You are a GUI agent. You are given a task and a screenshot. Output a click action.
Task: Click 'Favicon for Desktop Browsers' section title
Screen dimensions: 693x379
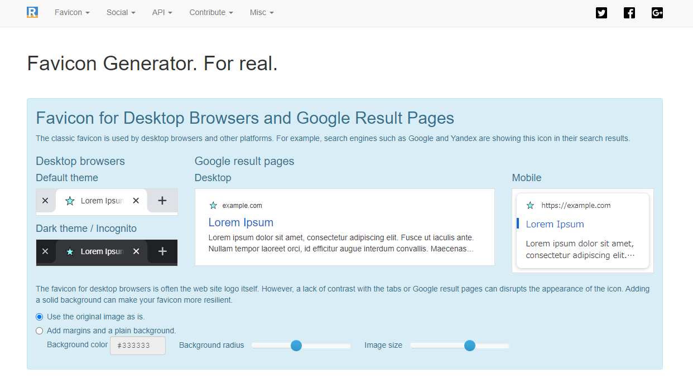coord(245,118)
